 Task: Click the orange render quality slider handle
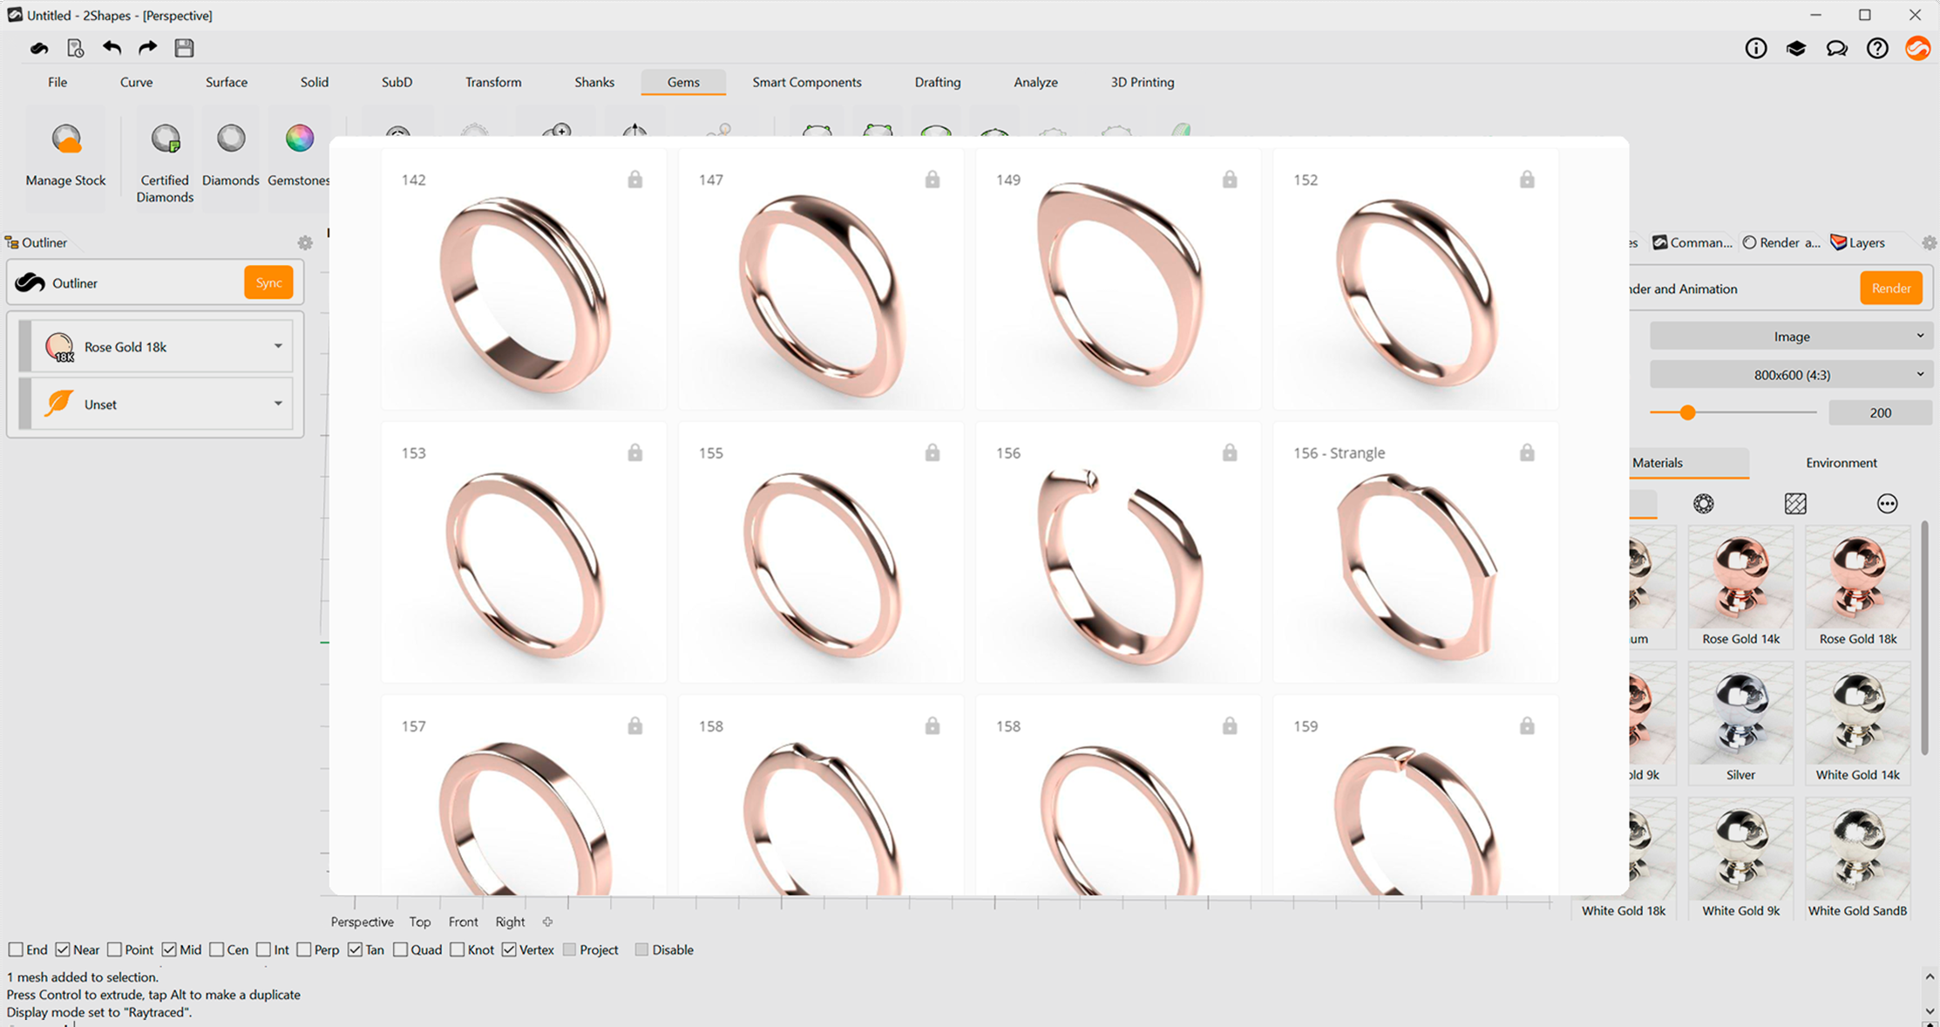(x=1687, y=412)
